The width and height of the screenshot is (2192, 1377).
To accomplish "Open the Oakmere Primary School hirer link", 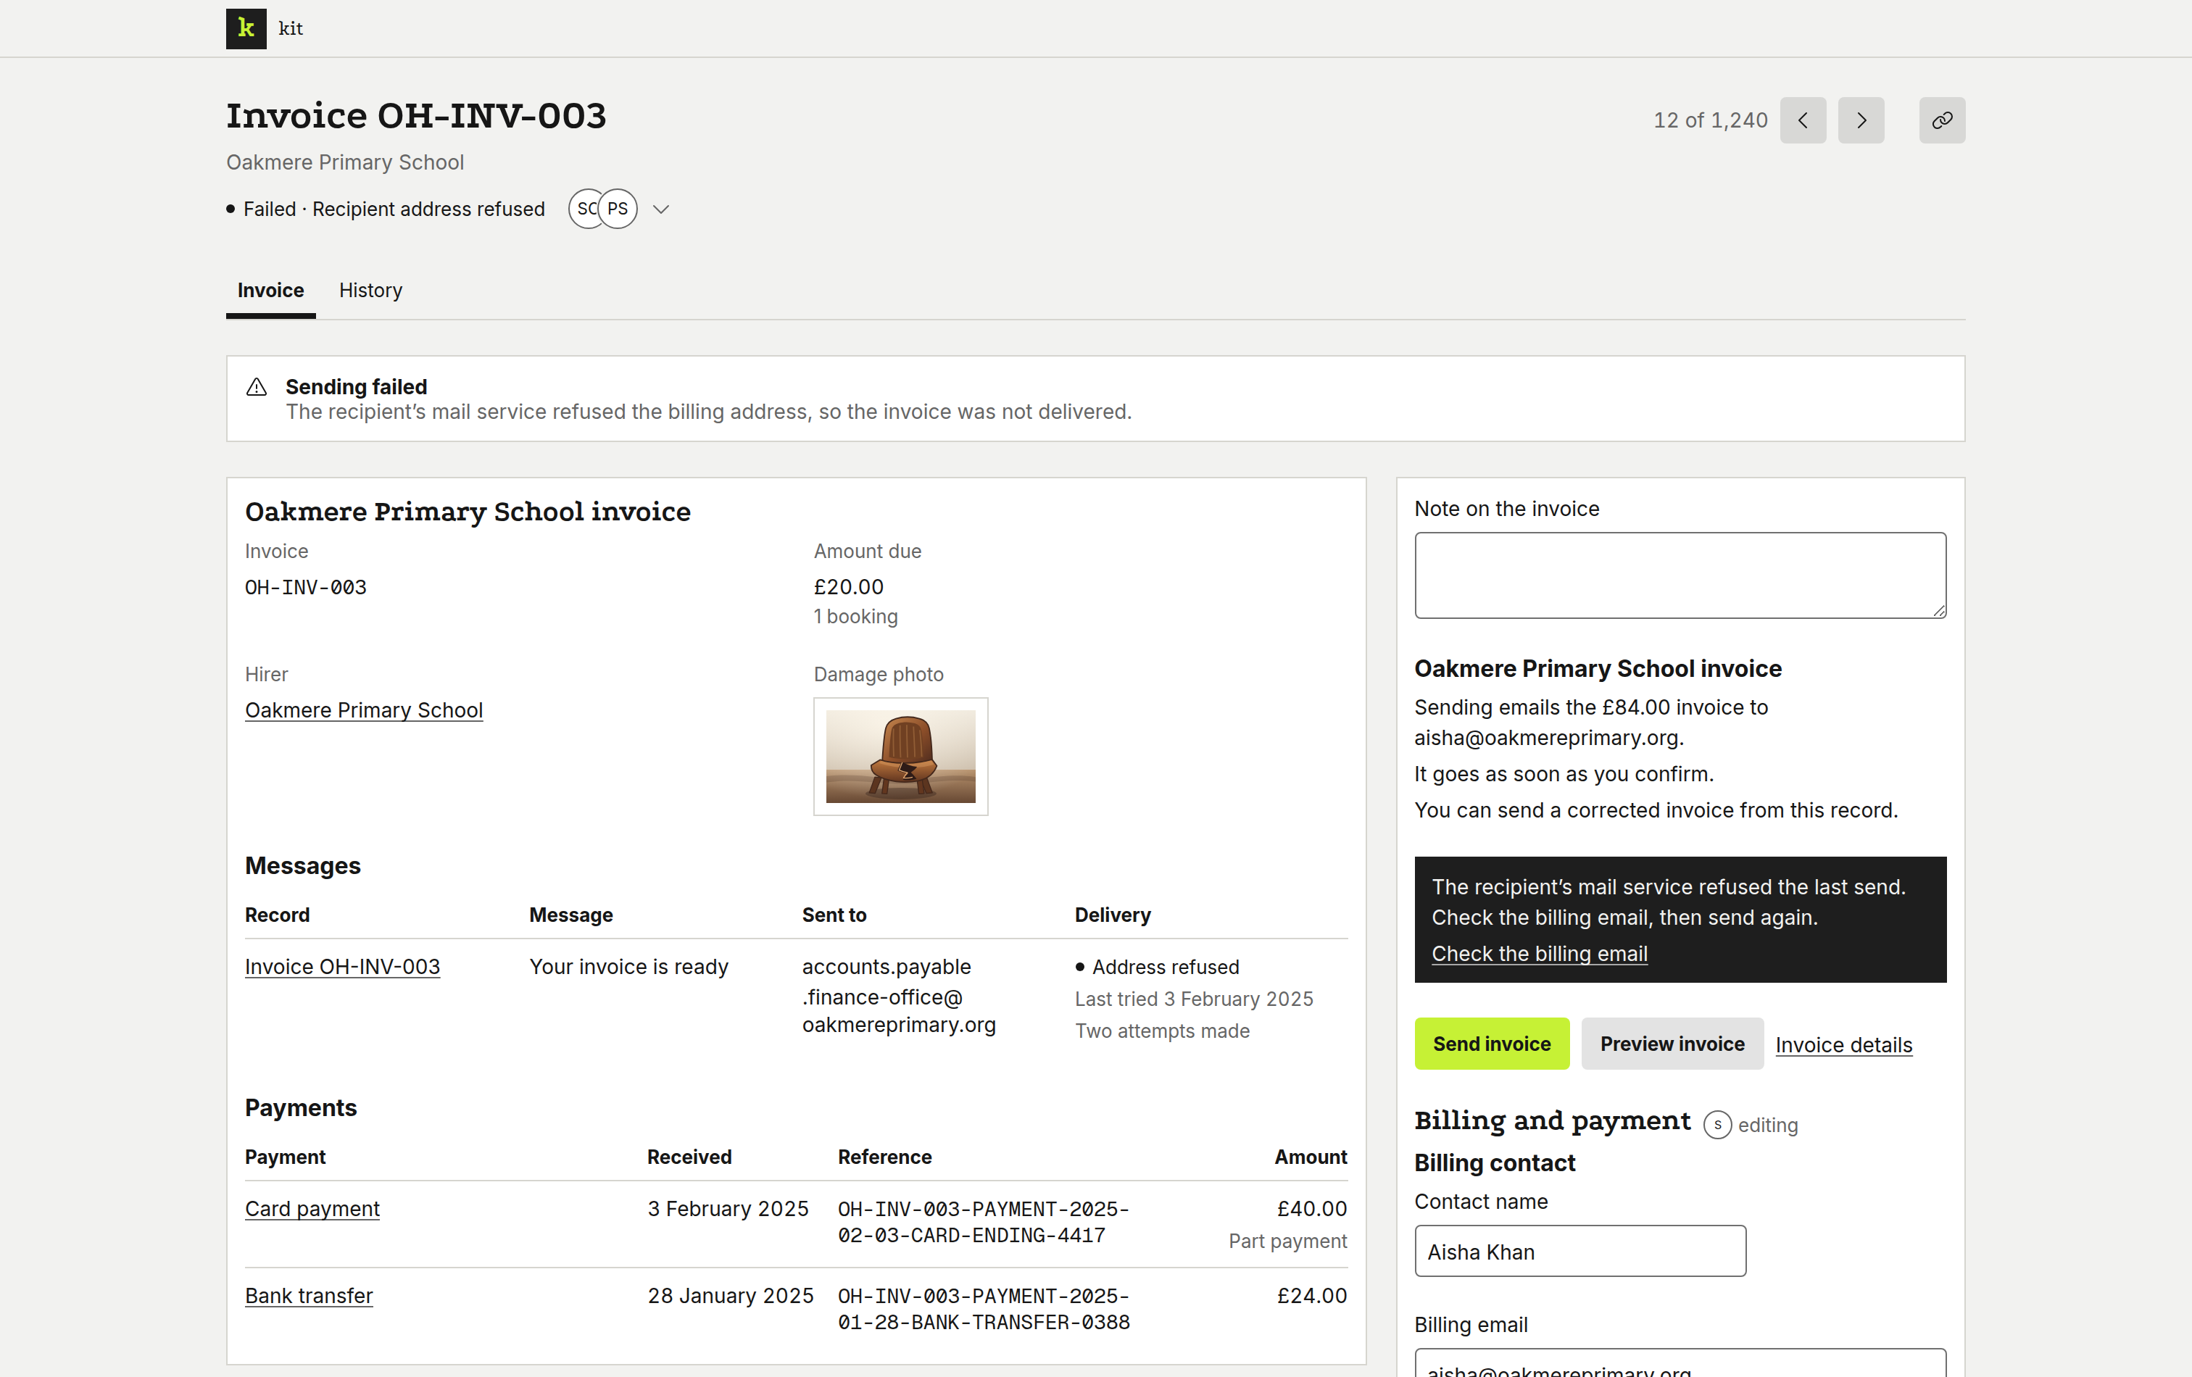I will [x=363, y=710].
